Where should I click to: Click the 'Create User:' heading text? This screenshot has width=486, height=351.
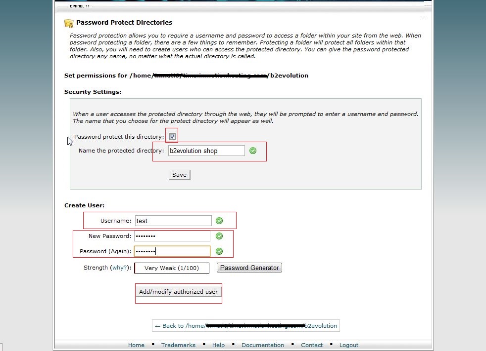click(84, 205)
